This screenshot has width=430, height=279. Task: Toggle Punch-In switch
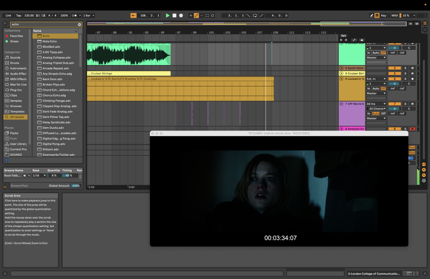248,16
